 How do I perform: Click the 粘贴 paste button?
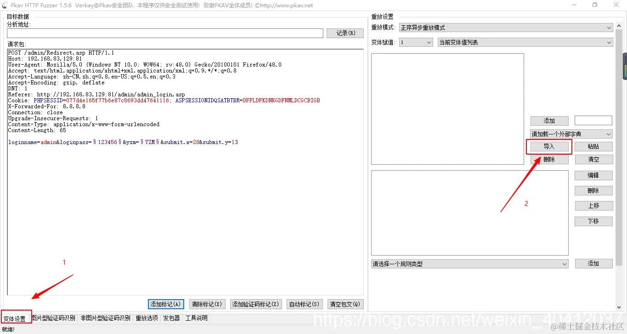[593, 146]
